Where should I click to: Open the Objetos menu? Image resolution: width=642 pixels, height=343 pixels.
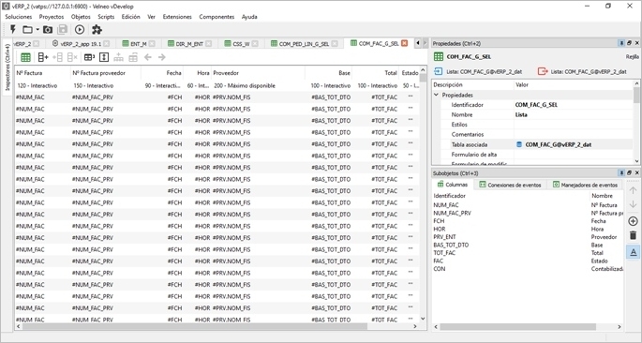tap(81, 17)
